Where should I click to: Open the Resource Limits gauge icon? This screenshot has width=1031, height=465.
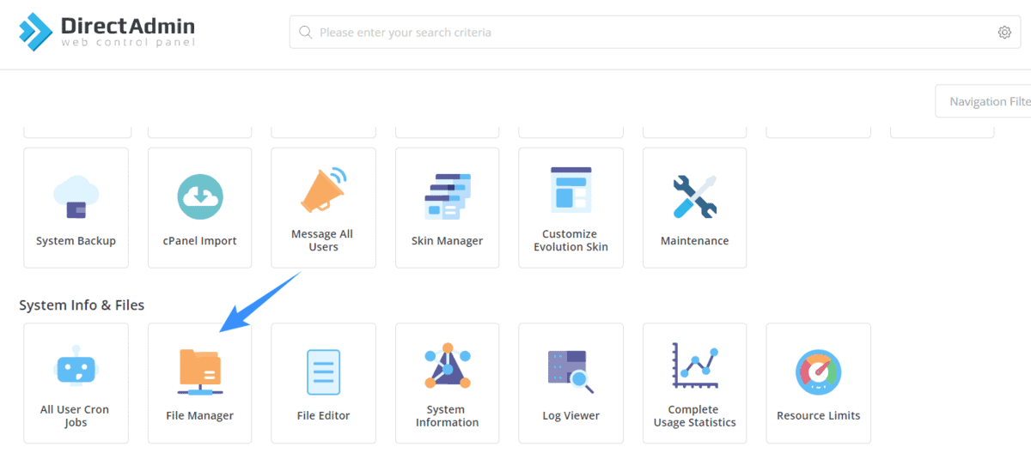[x=818, y=371]
